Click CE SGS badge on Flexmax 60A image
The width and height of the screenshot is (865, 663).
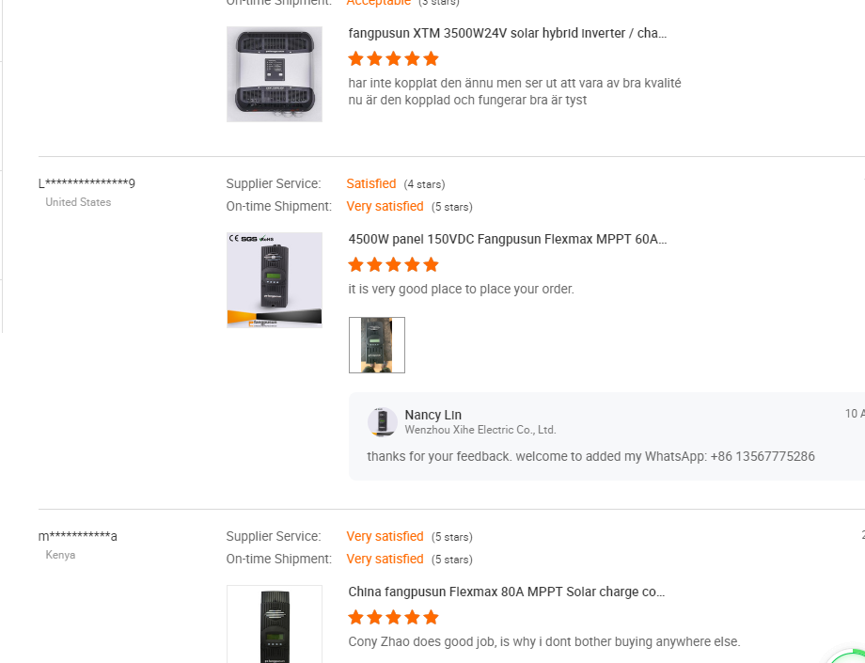coord(250,239)
